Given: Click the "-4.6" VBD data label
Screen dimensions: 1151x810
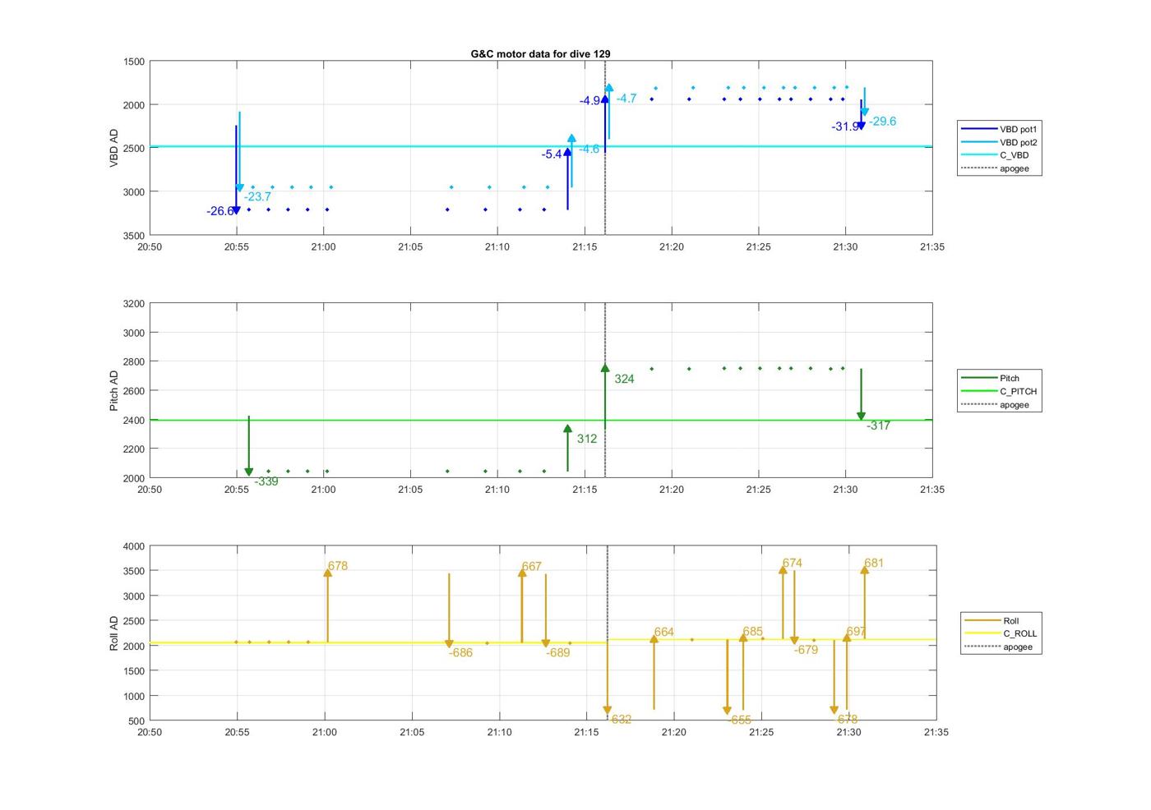Looking at the screenshot, I should click(x=589, y=149).
